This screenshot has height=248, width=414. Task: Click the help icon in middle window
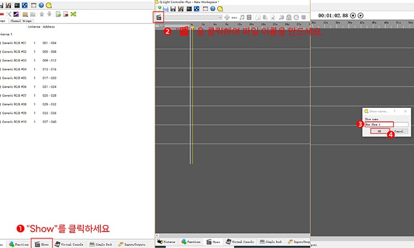213,9
